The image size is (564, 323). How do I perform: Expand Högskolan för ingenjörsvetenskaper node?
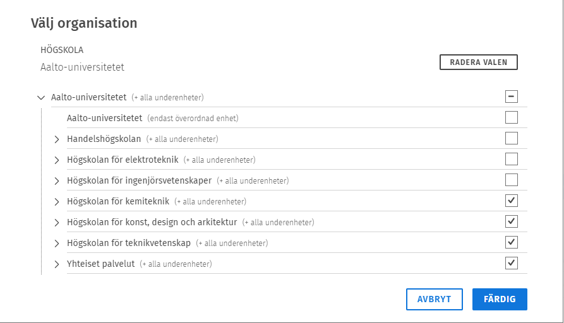tap(56, 180)
